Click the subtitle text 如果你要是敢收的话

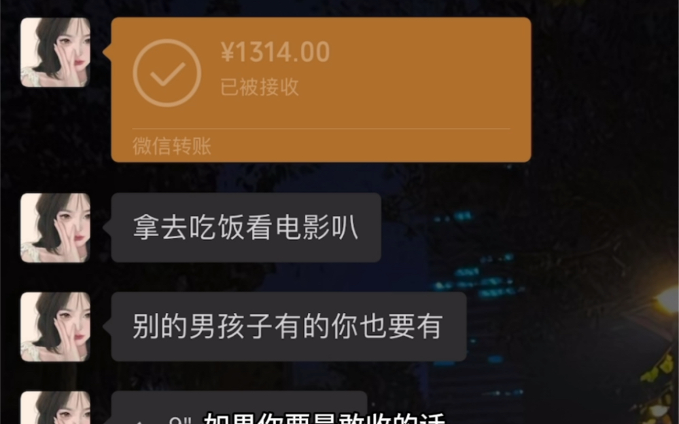[324, 419]
